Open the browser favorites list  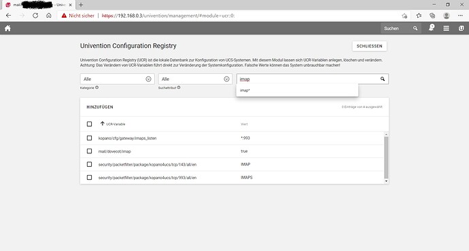click(x=419, y=16)
